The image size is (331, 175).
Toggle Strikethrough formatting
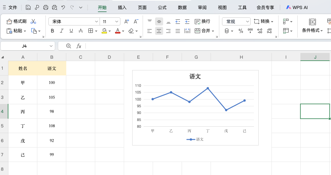(81, 31)
